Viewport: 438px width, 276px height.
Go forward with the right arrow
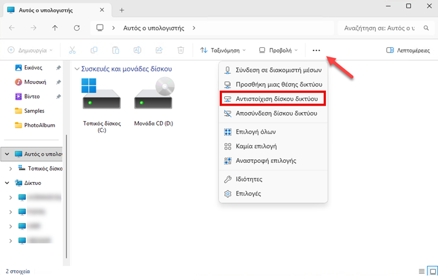(x=33, y=28)
